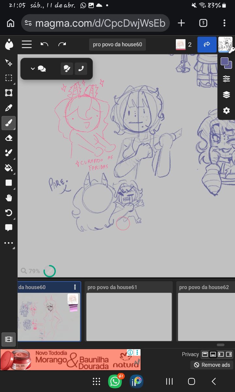
Task: Start voice call phone button
Action: (x=81, y=69)
